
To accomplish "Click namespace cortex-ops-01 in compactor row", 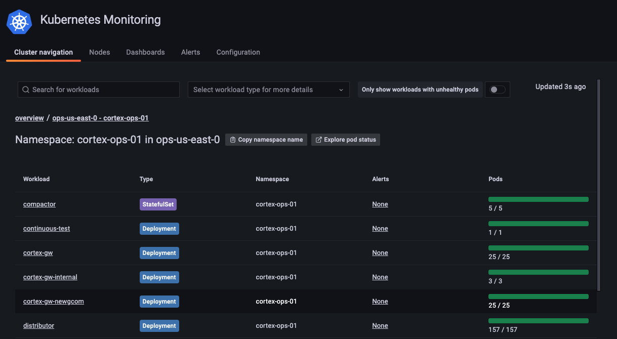I will 276,204.
